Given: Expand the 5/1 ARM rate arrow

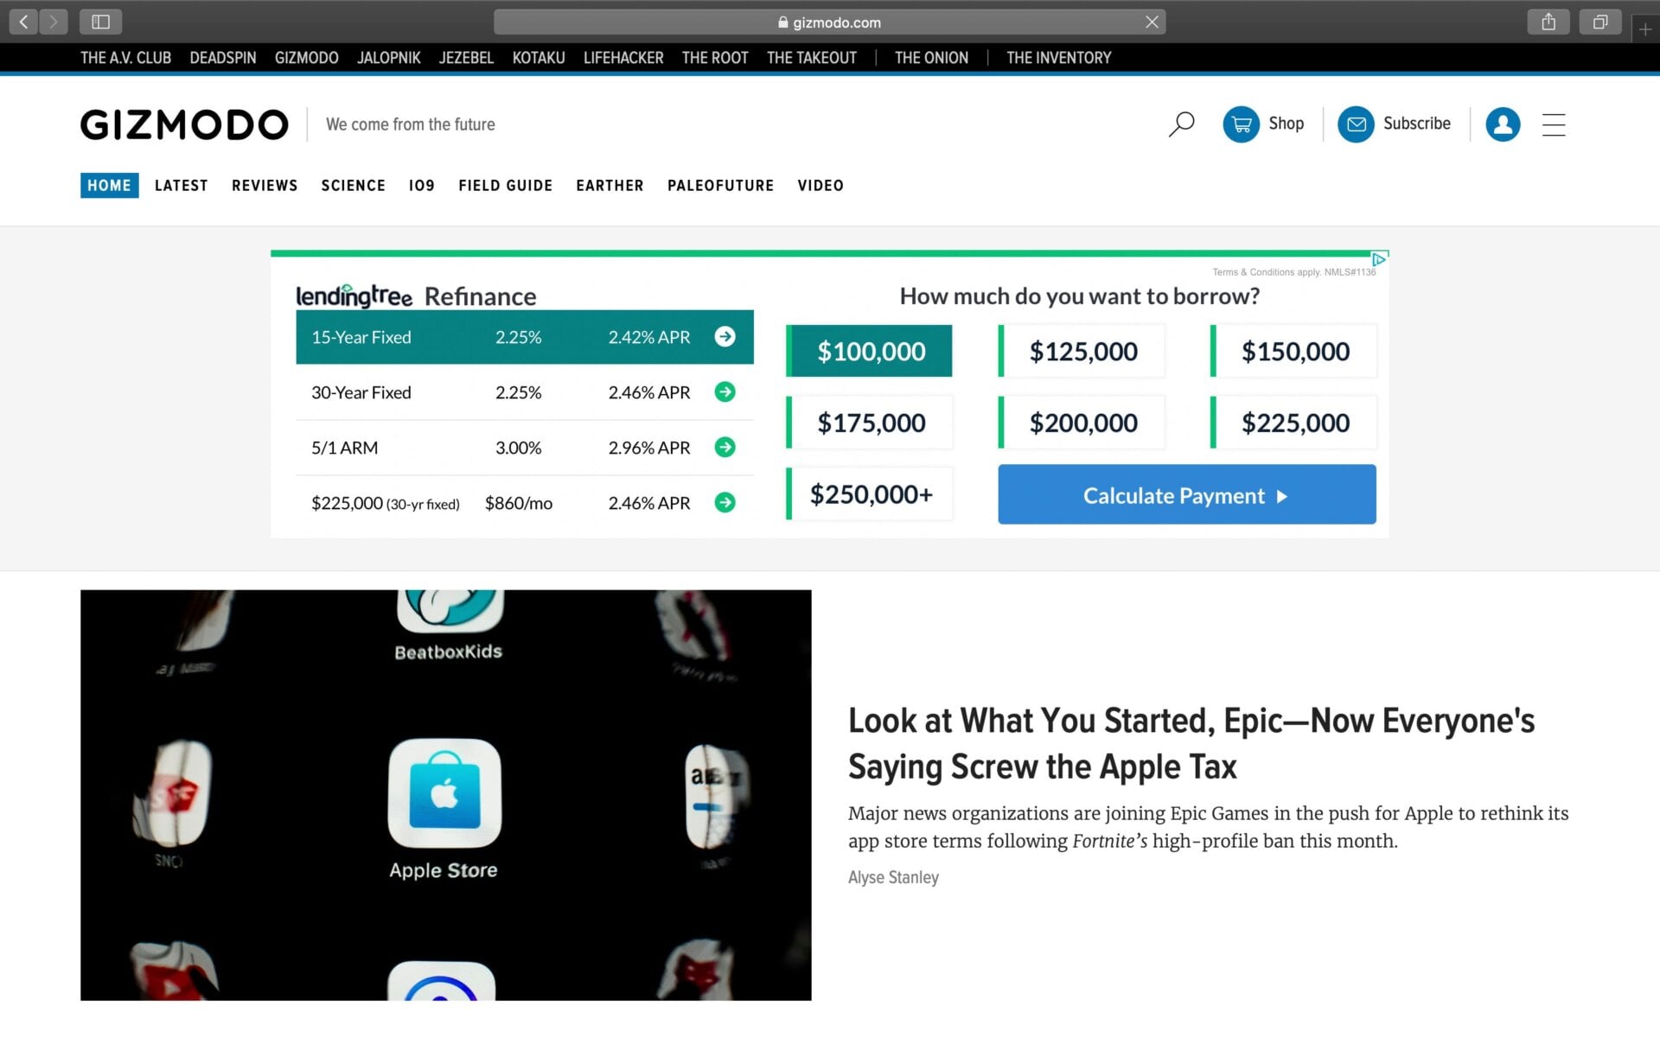Looking at the screenshot, I should coord(725,448).
